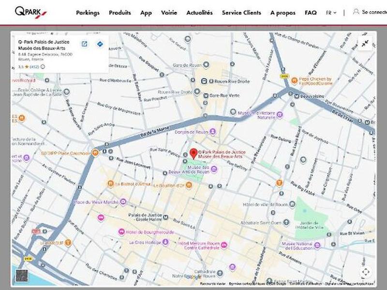The width and height of the screenshot is (387, 290).
Task: Open Service Clients menu
Action: point(241,13)
